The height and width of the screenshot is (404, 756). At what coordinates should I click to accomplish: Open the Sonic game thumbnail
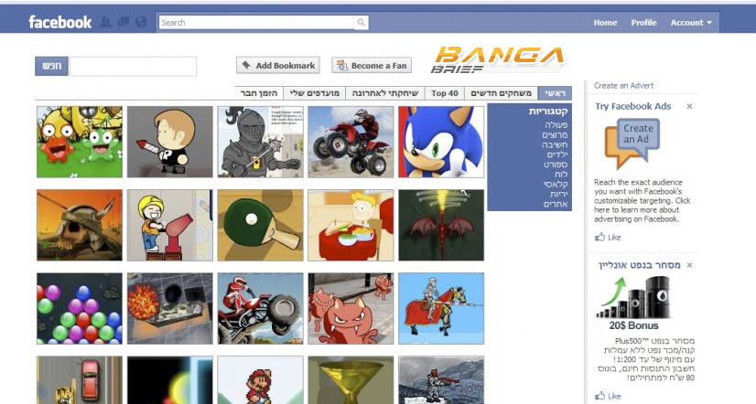tap(441, 142)
